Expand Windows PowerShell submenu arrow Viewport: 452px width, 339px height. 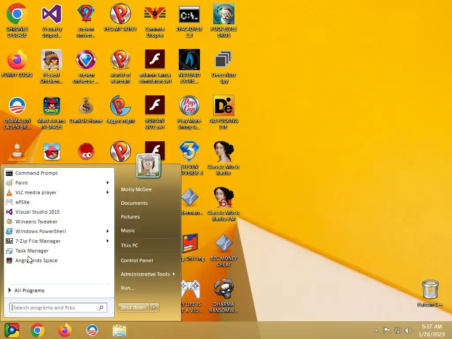pyautogui.click(x=108, y=231)
